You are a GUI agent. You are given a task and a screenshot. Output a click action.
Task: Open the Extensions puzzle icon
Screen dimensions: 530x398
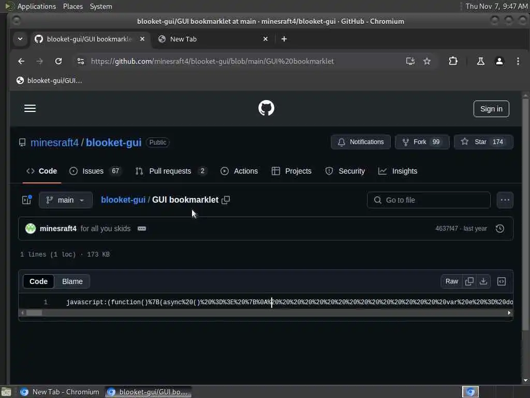(x=453, y=61)
